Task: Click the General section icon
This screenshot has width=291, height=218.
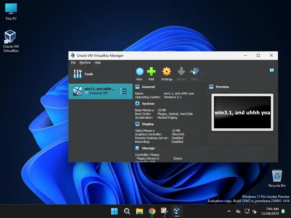Action: (x=137, y=87)
